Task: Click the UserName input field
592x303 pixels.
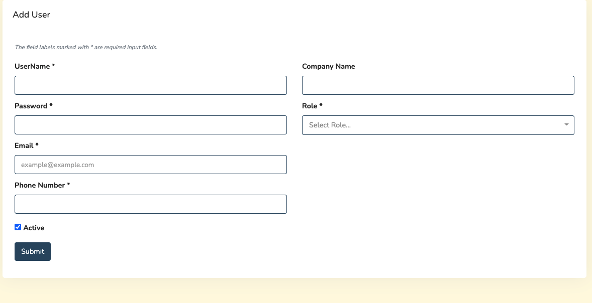Action: [151, 85]
